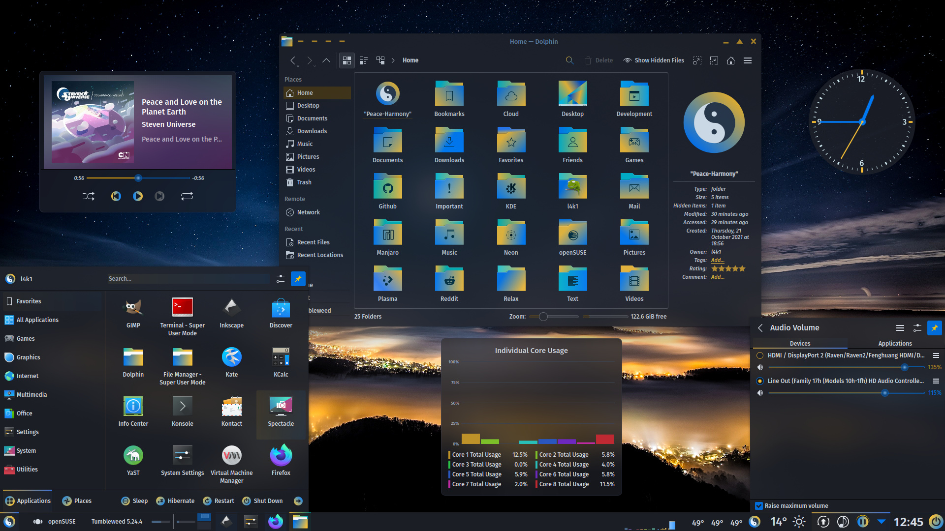This screenshot has width=945, height=531.
Task: Open the openSUSE folder
Action: [x=572, y=238]
